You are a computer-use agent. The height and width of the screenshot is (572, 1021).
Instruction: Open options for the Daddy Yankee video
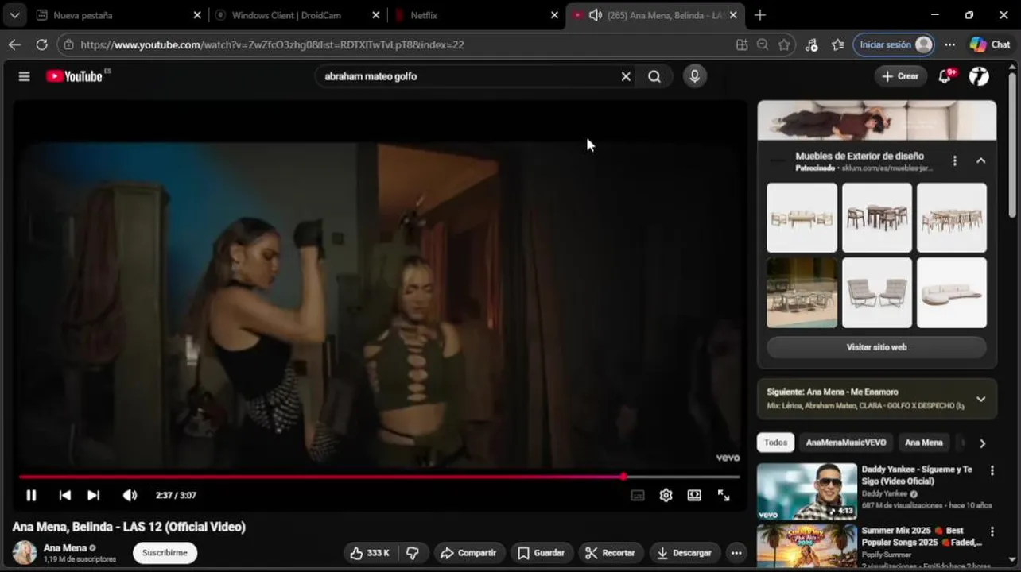coord(992,470)
